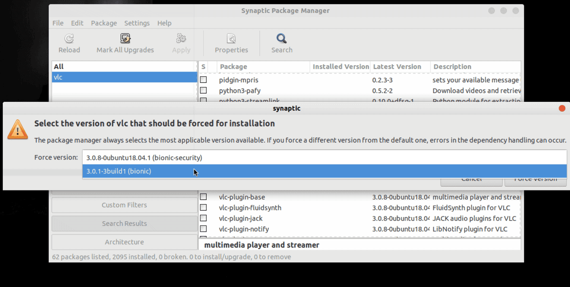Click the Custom Filters button
This screenshot has height=287, width=570.
click(124, 205)
